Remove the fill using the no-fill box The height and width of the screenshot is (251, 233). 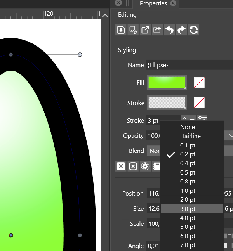199,83
